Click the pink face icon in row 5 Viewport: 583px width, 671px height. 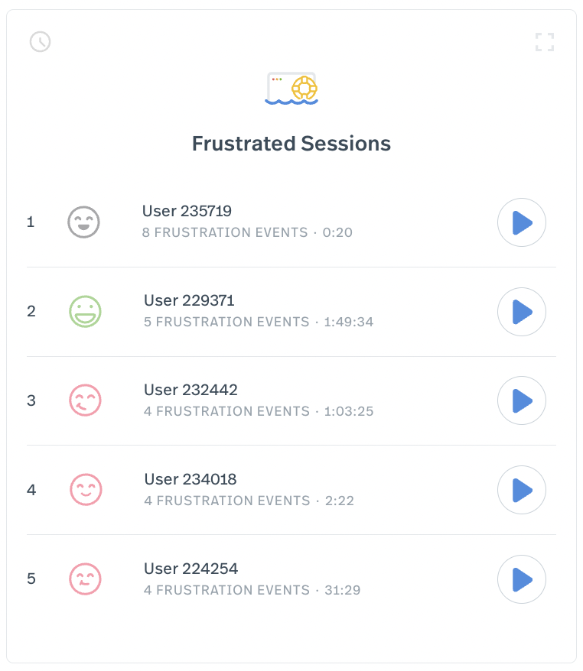85,579
